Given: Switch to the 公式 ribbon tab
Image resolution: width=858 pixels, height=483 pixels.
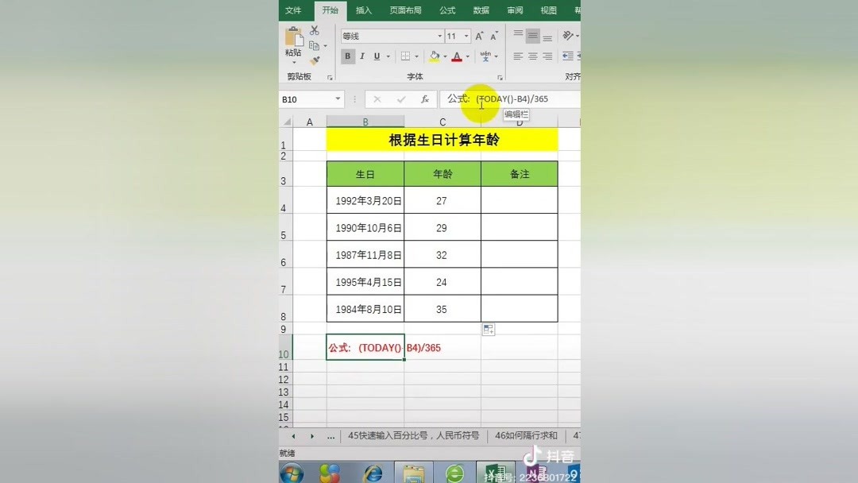Looking at the screenshot, I should [446, 10].
